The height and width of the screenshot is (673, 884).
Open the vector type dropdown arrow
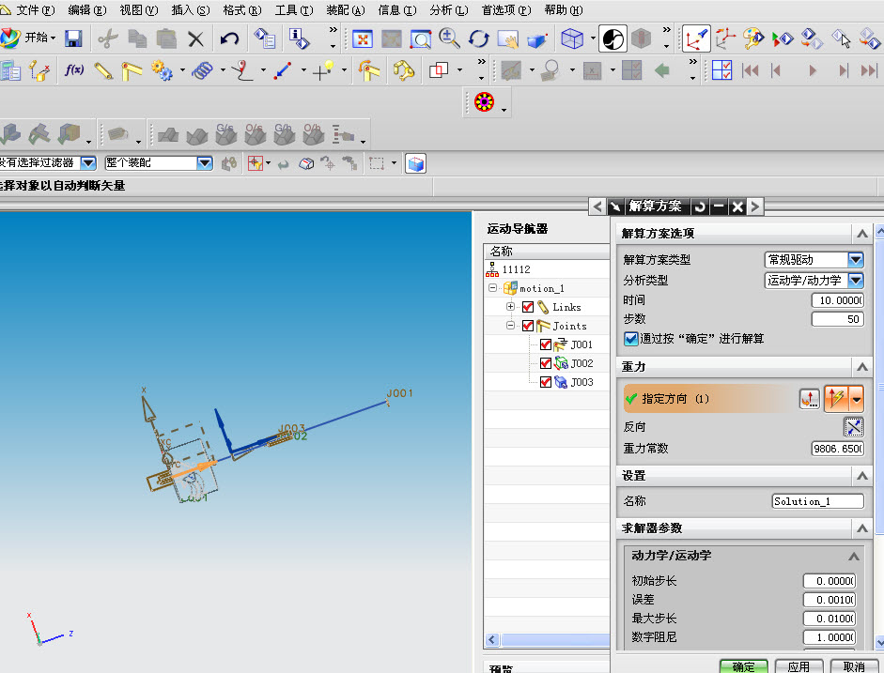857,399
